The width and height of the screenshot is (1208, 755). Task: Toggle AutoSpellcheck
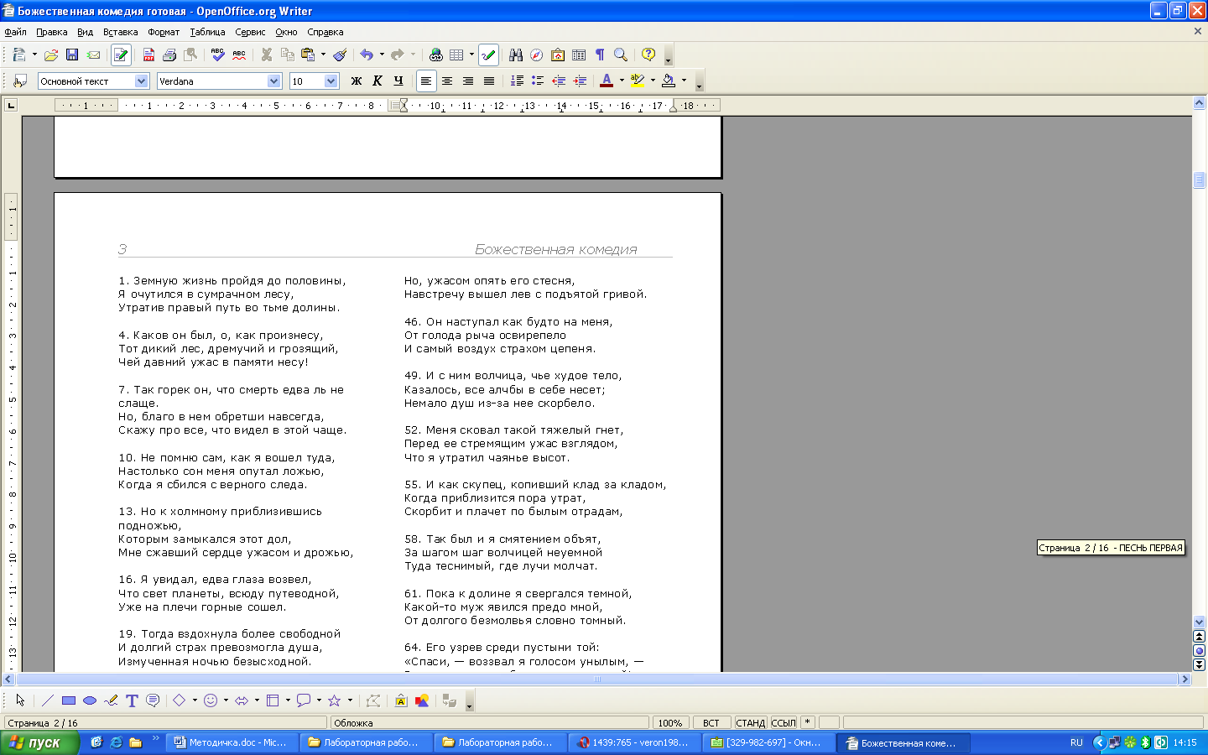click(x=239, y=55)
